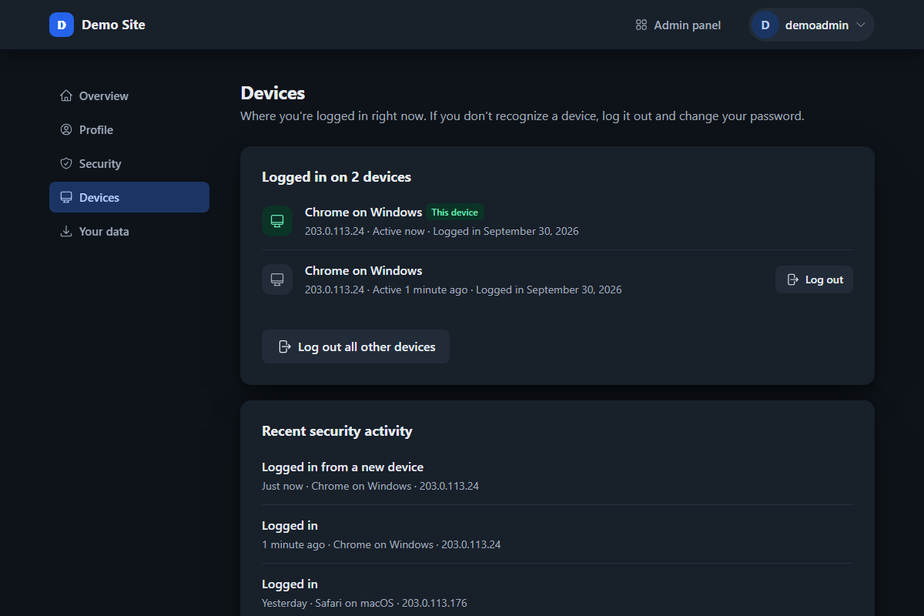Click the green monitor icon for this device
This screenshot has height=616, width=924.
click(x=277, y=221)
